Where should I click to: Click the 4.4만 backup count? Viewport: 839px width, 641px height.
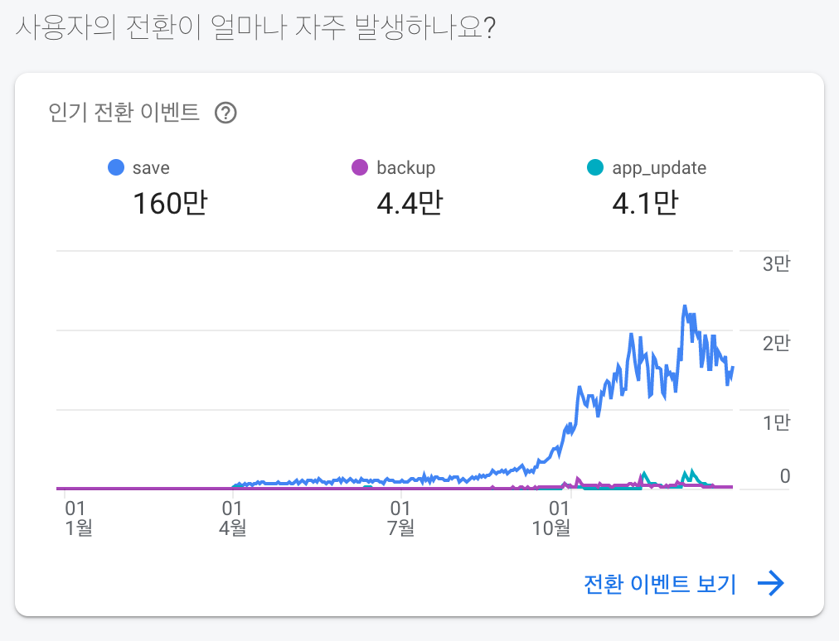coord(410,203)
